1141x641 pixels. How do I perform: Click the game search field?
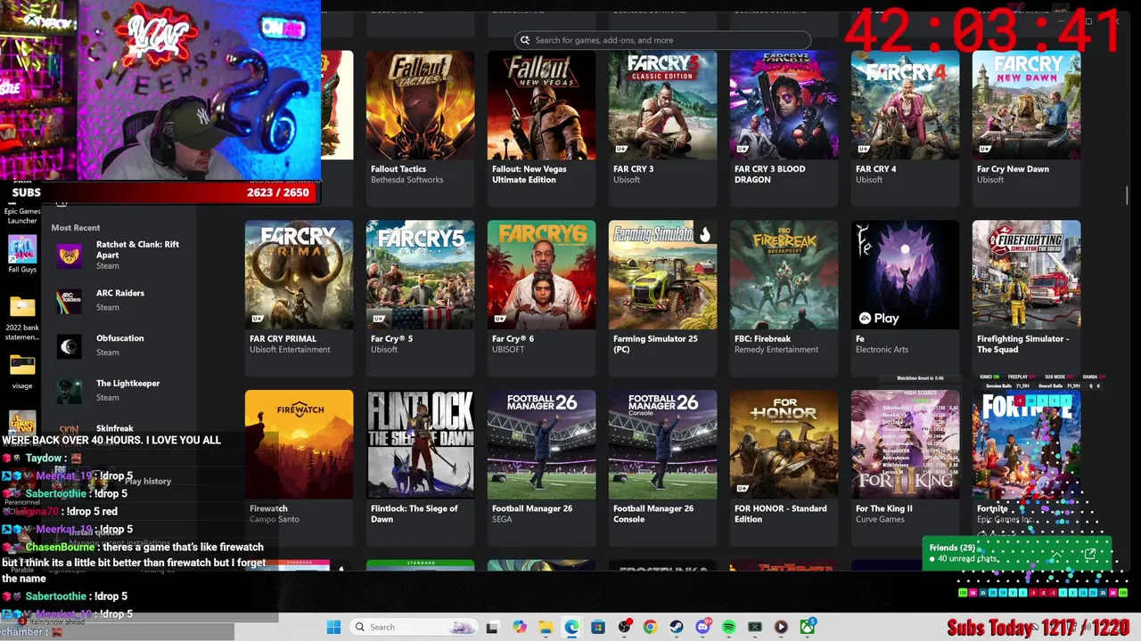click(662, 40)
